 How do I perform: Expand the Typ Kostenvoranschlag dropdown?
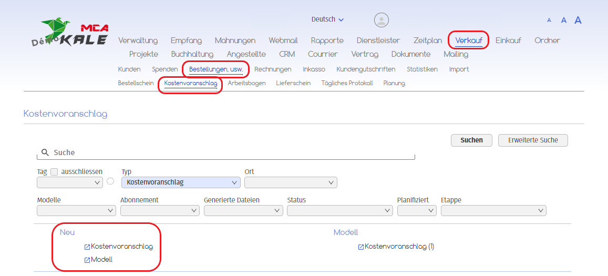(180, 182)
